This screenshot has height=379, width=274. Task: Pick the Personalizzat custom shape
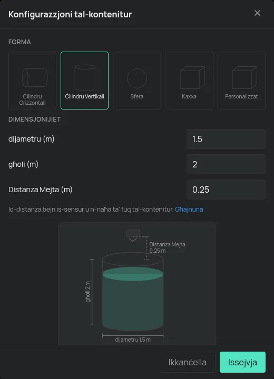pos(241,81)
